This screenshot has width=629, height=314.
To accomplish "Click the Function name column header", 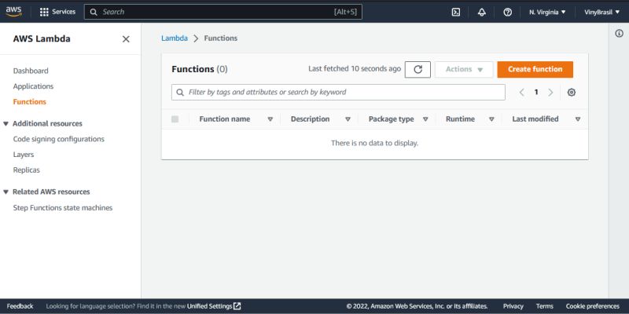I will [225, 119].
